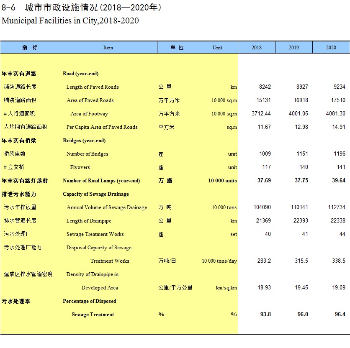Click 'Length of Paved Roads' row label
This screenshot has width=350, height=348.
[93, 87]
